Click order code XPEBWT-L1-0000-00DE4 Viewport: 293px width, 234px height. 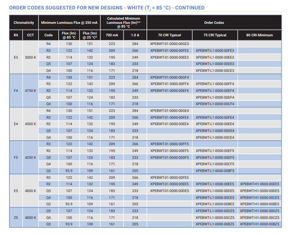[215, 131]
